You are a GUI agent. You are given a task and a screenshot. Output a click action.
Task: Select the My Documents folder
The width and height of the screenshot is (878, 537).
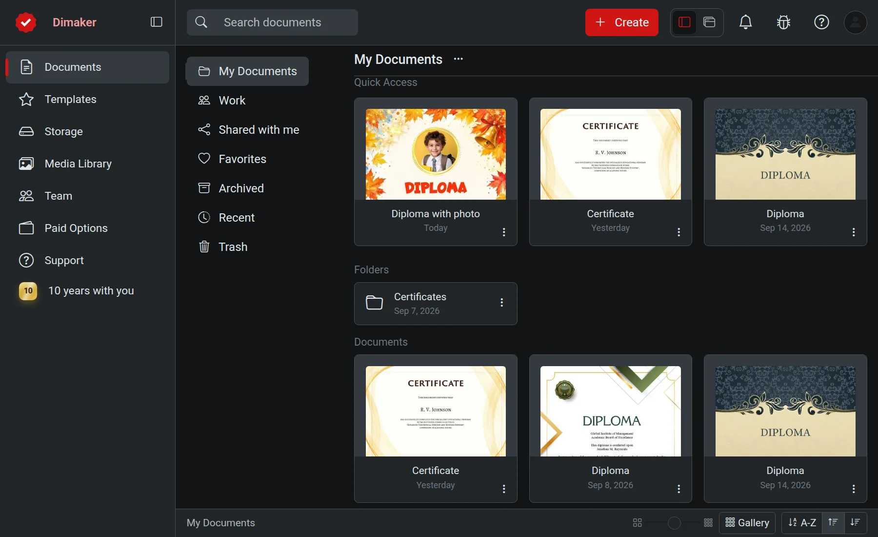pyautogui.click(x=247, y=71)
